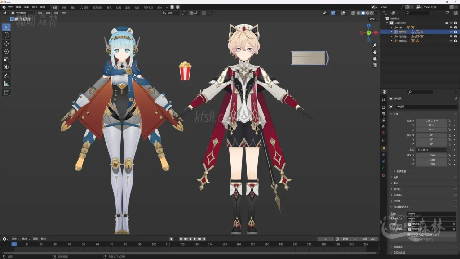Viewport: 460px width, 259px height.
Task: Switch to the UV 编辑 workspace tab
Action: coord(84,7)
